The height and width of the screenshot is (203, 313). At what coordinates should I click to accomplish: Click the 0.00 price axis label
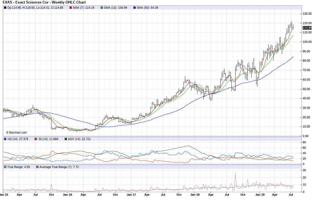[x=306, y=136]
